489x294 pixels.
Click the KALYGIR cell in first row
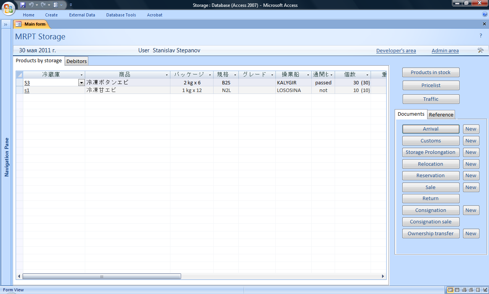[293, 82]
